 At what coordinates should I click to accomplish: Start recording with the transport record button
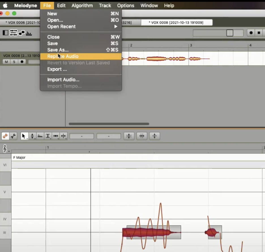[x=251, y=33]
